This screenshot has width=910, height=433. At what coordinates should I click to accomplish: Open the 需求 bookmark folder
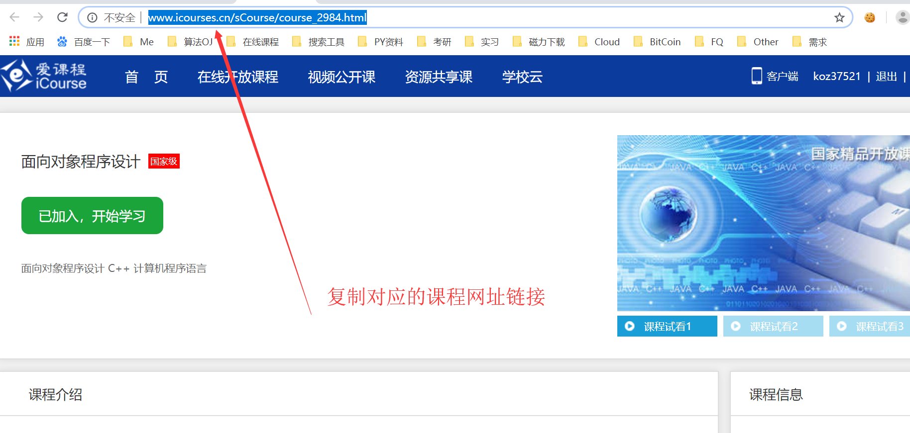point(809,42)
